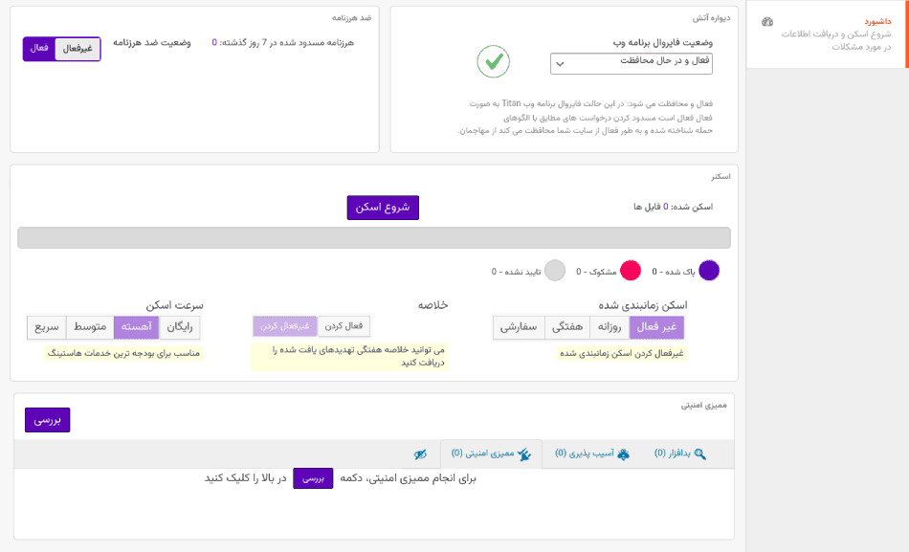
Task: Switch to ممیزی امنیتی (0) tab
Action: pyautogui.click(x=491, y=453)
